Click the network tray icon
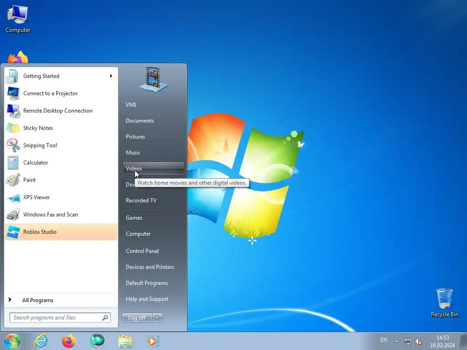The image size is (467, 350). point(407,341)
